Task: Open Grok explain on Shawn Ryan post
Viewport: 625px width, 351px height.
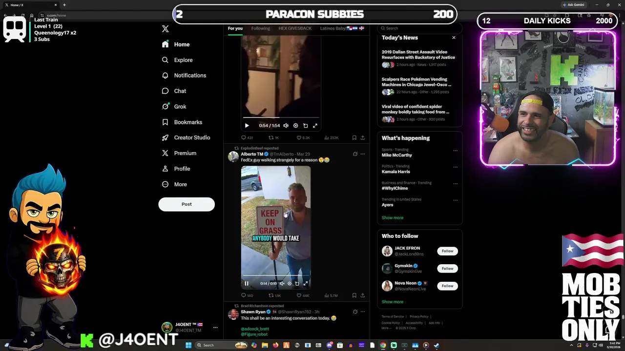Action: click(x=355, y=312)
